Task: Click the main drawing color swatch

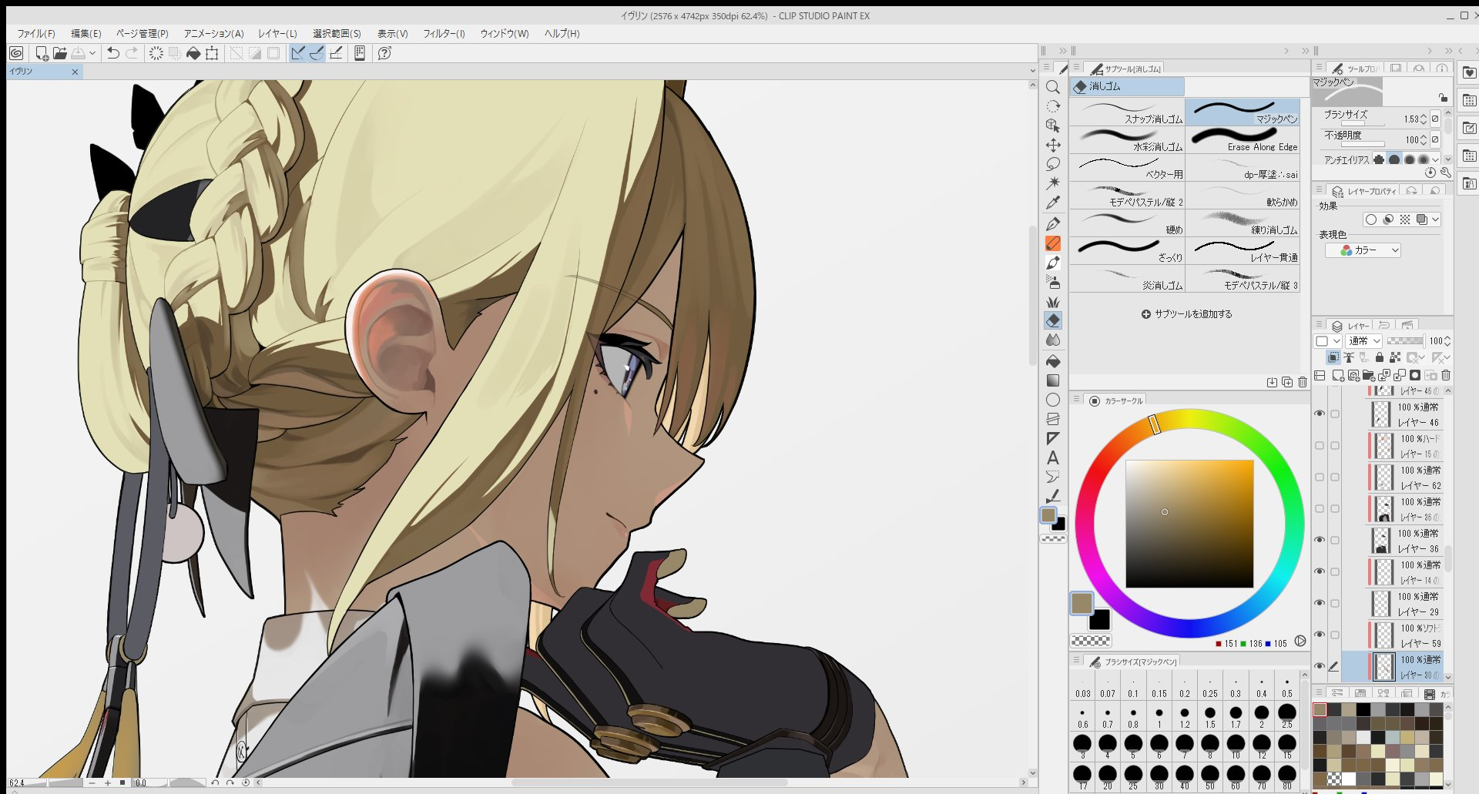Action: coord(1082,603)
